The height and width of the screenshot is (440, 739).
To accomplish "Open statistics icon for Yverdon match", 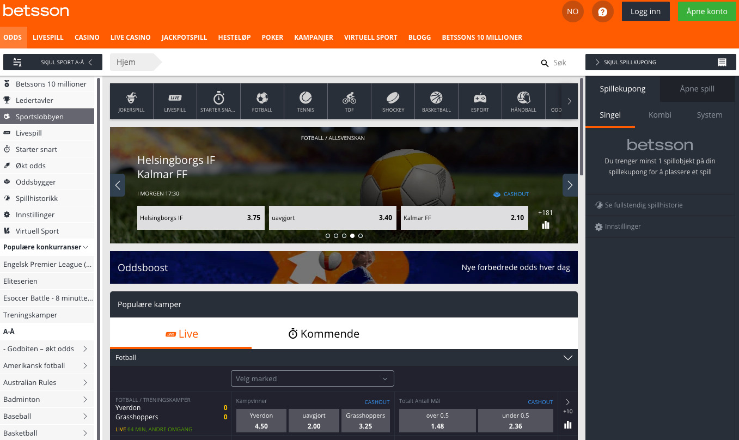I will pyautogui.click(x=568, y=425).
